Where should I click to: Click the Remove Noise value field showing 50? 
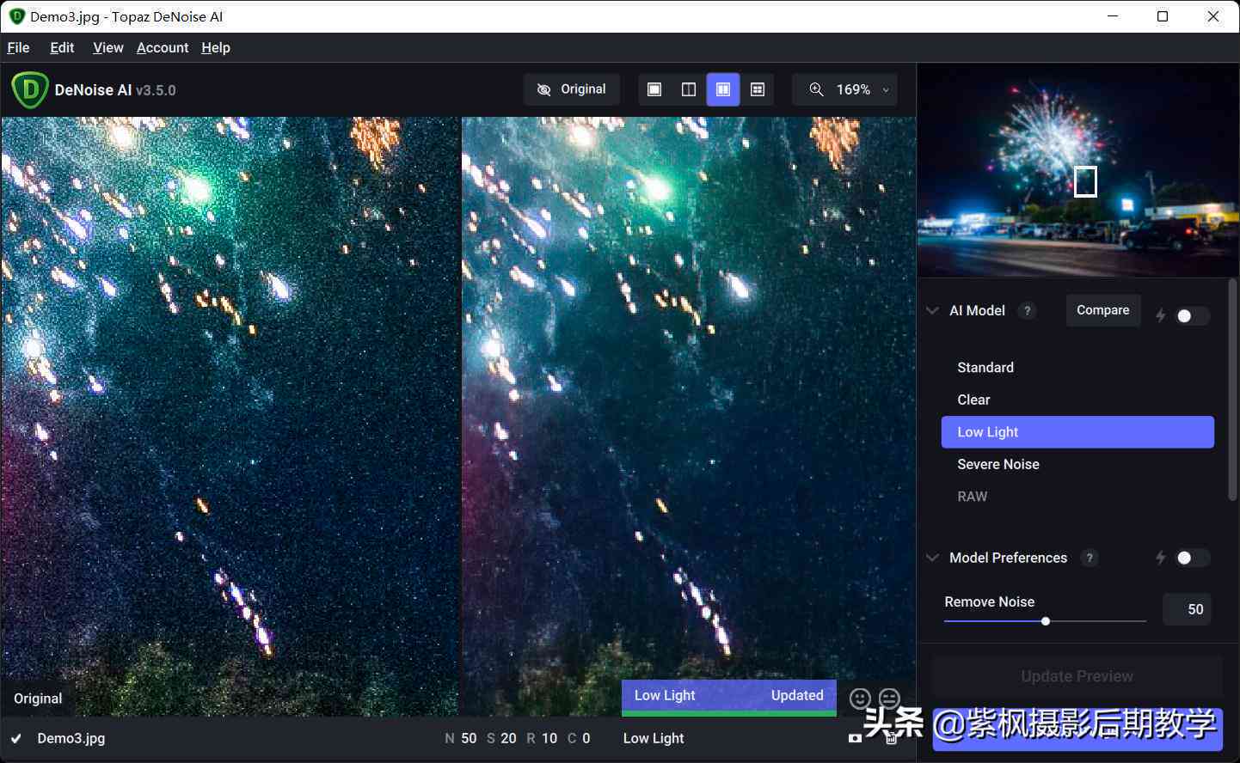tap(1187, 609)
